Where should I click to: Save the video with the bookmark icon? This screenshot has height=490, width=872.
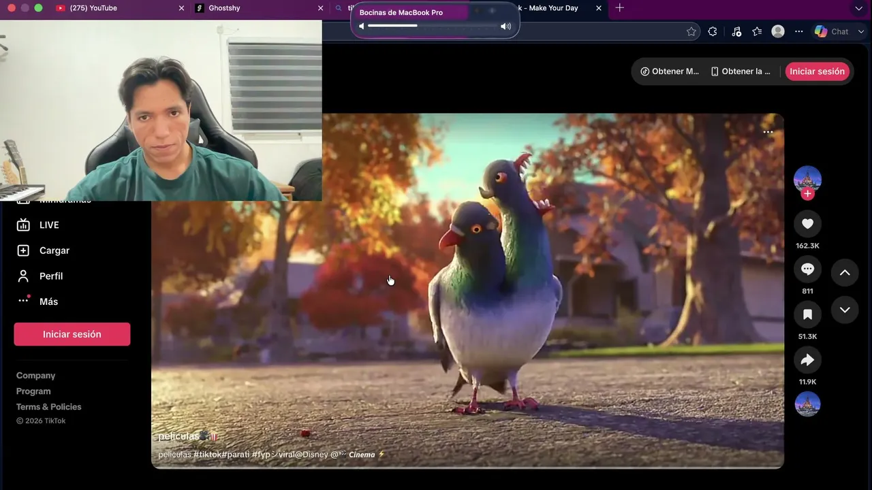tap(807, 314)
